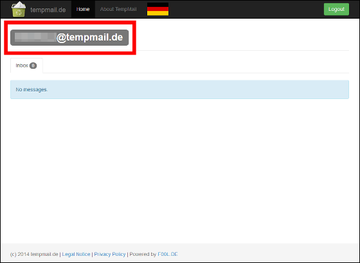Viewport: 360px width, 263px height.
Task: Open the Privacy Policy link
Action: [110, 254]
